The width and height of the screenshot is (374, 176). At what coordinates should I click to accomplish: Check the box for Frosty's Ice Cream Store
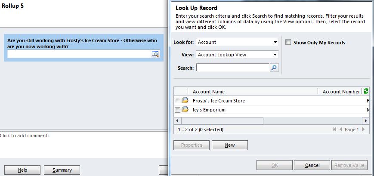(177, 101)
